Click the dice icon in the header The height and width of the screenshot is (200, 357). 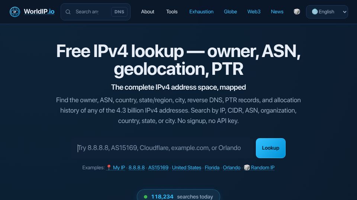tap(297, 11)
